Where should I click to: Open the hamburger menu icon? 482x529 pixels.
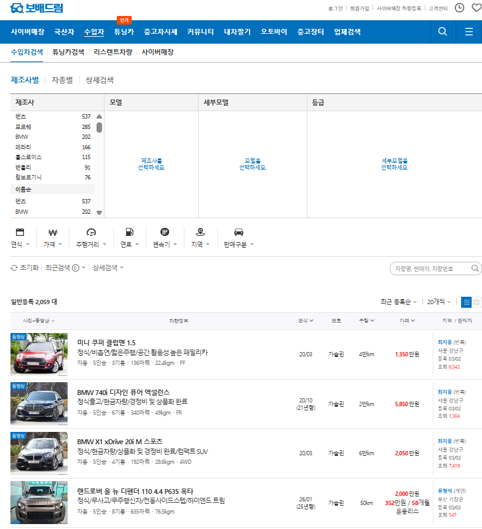click(x=469, y=32)
